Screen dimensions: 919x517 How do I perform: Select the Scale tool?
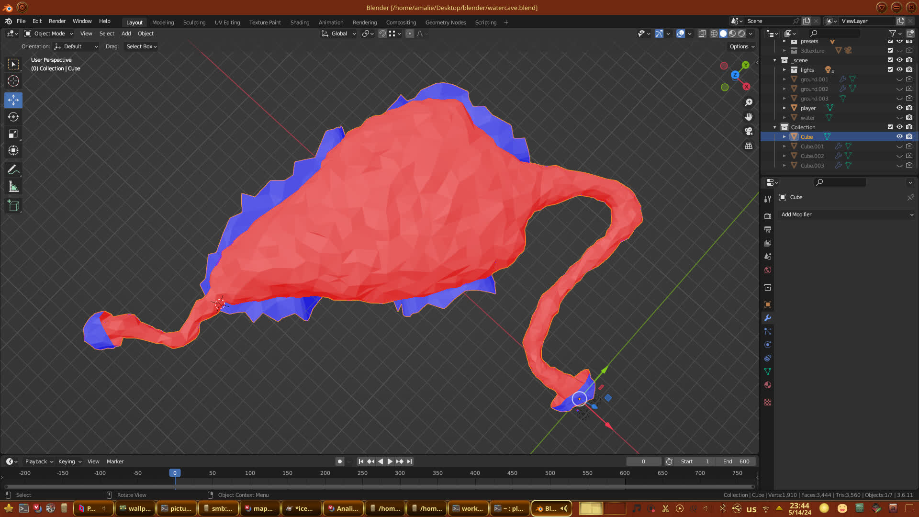(13, 134)
